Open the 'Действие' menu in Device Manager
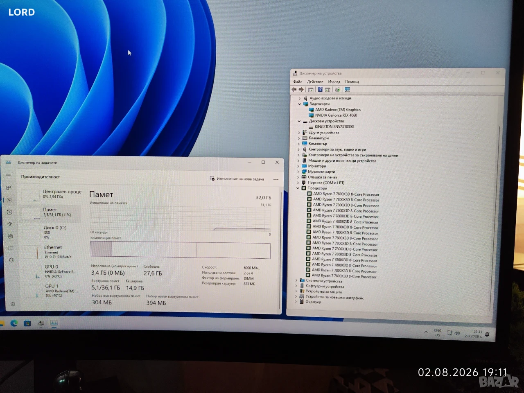 315,81
